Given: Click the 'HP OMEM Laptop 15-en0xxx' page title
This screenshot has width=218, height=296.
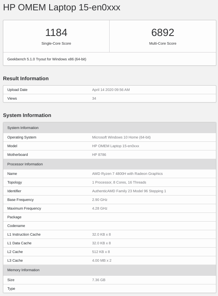Looking at the screenshot, I should pyautogui.click(x=62, y=7).
